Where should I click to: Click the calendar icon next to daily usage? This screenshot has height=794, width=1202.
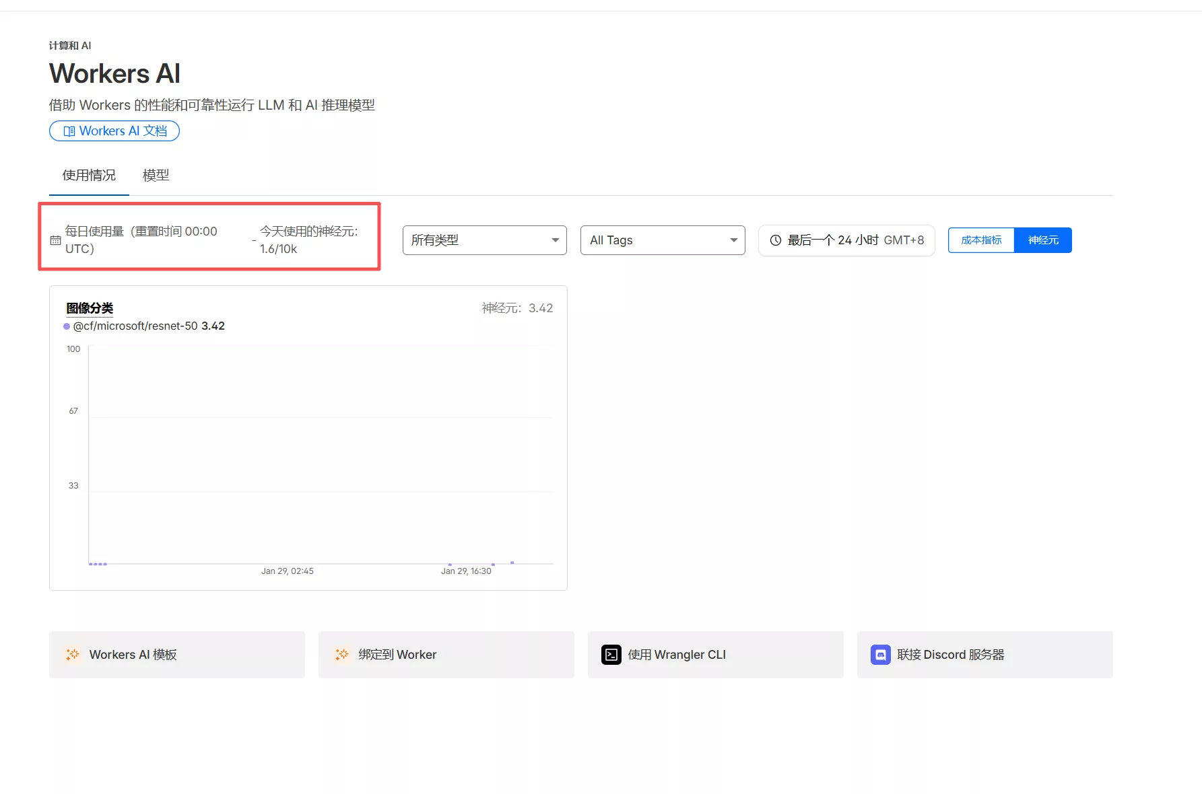(x=55, y=240)
